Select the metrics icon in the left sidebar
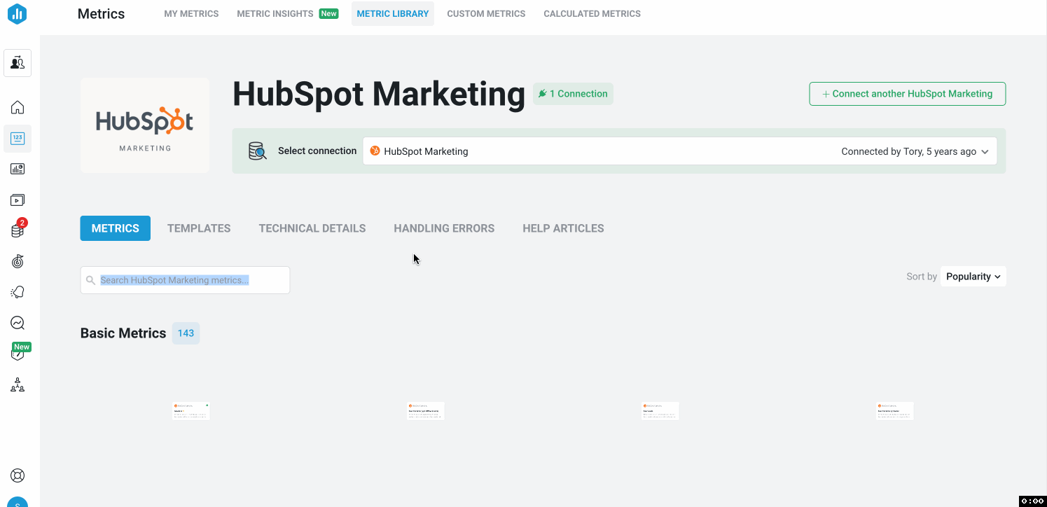1047x507 pixels. click(17, 138)
